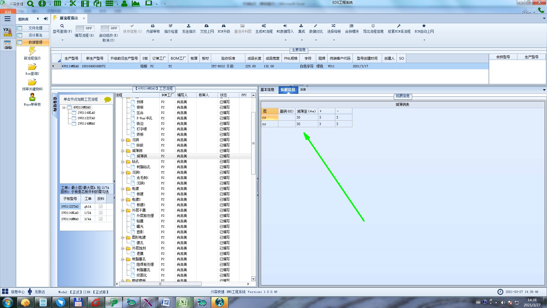Screen dimensions: 547x308
Task: Click the 型号查询 search icon
Action: tap(62, 26)
